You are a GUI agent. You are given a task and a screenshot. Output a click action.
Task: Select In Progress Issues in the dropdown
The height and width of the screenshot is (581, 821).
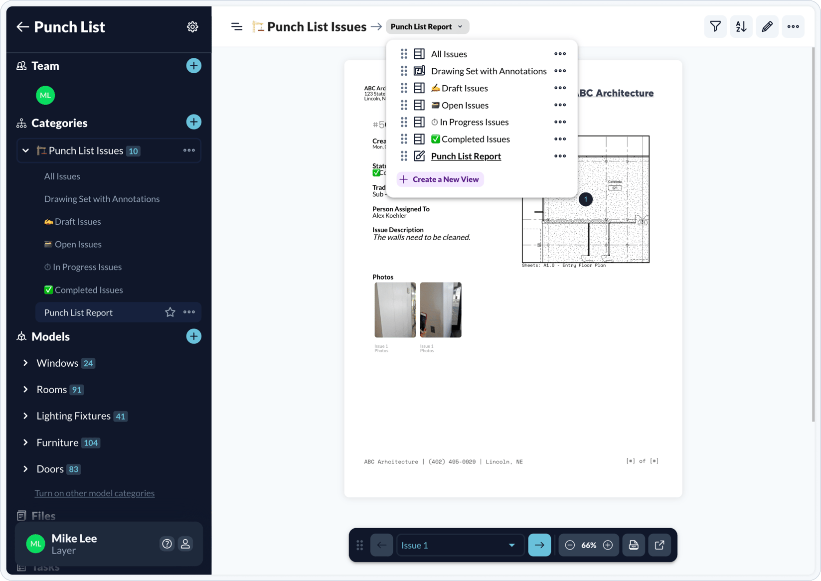pos(470,122)
